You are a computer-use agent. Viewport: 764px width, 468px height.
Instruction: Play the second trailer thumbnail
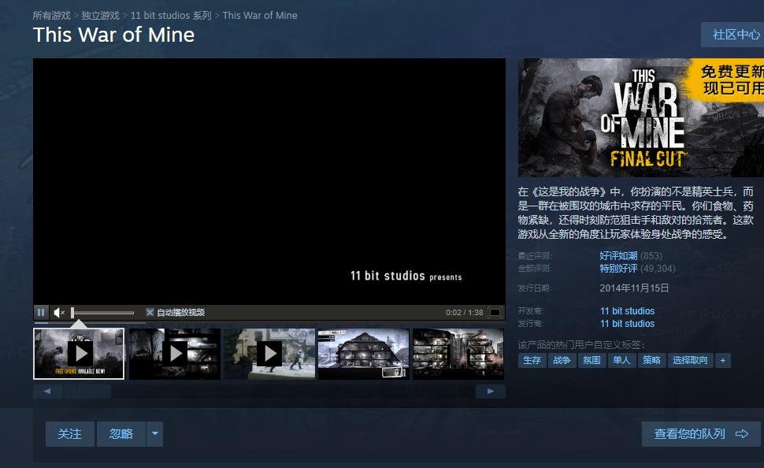click(175, 354)
